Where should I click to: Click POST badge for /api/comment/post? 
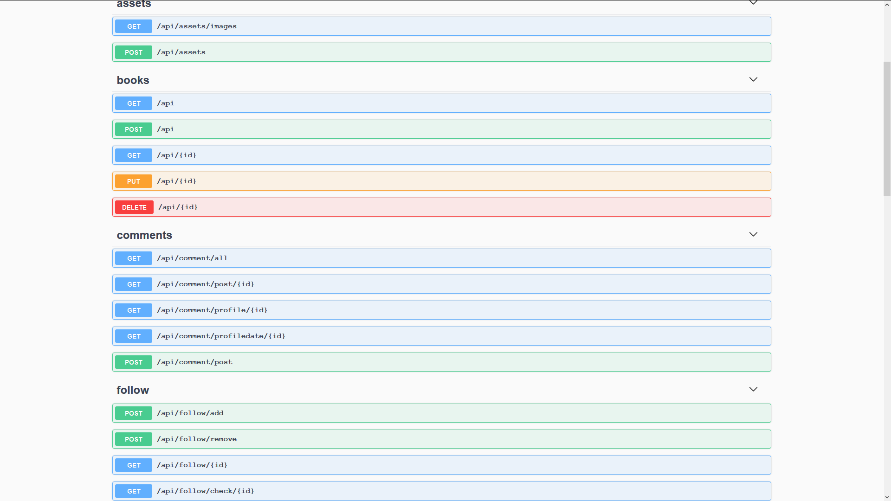coord(134,362)
